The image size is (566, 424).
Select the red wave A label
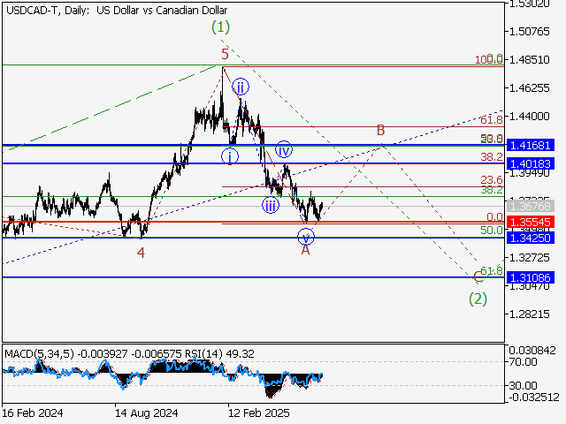tap(305, 250)
